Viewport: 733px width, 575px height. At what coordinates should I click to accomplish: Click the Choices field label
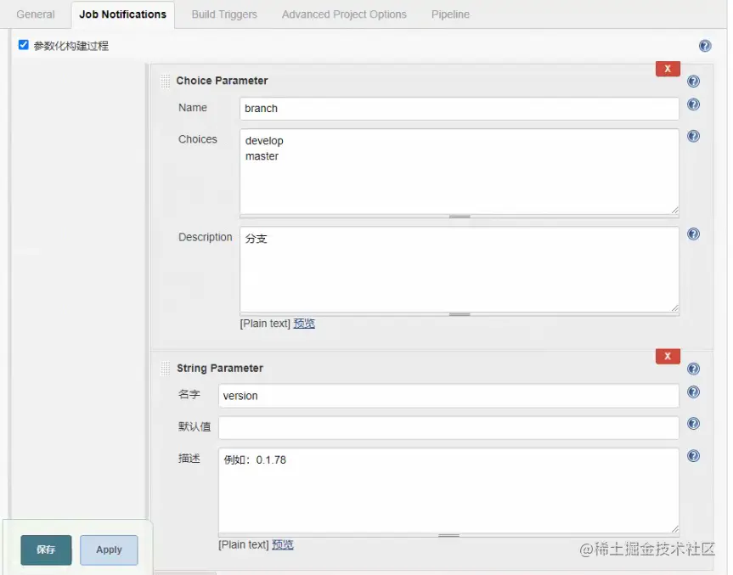[198, 139]
